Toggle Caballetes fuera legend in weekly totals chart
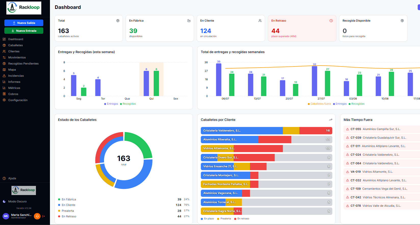 coord(319,104)
